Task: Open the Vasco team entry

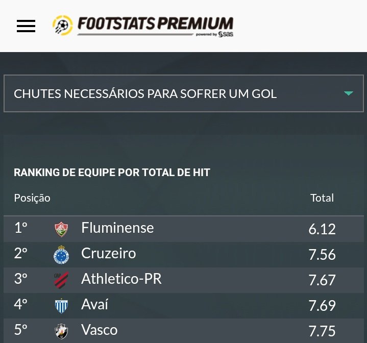Action: click(99, 330)
